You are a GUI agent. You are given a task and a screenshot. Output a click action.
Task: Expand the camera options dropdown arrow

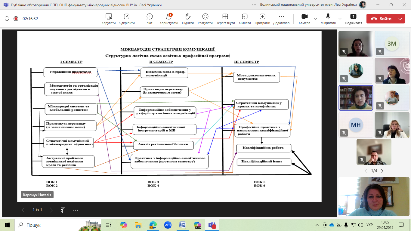(x=315, y=19)
